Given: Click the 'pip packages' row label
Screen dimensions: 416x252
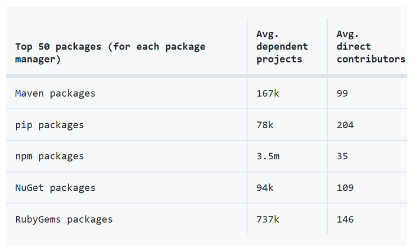Looking at the screenshot, I should (x=49, y=125).
